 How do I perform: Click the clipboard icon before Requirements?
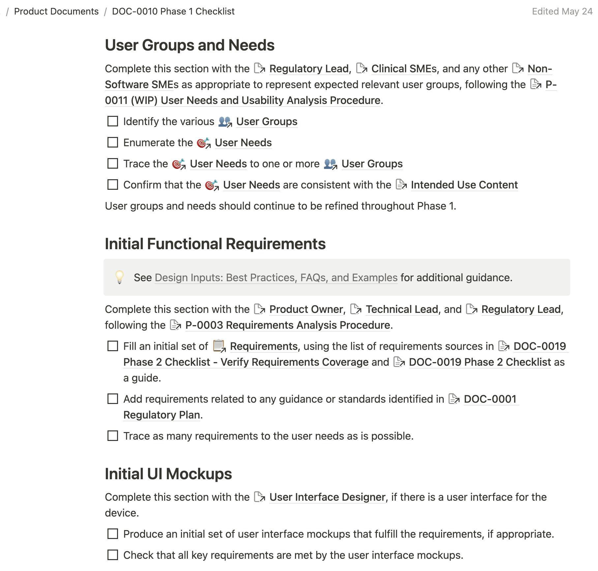tap(219, 346)
